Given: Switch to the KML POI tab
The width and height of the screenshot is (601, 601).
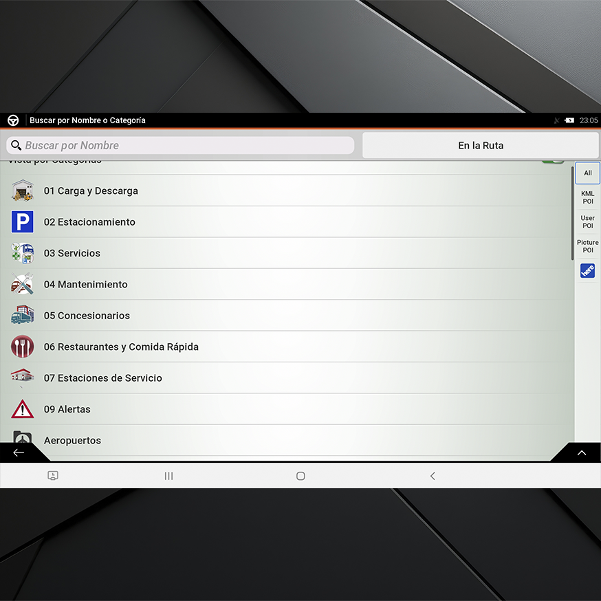Looking at the screenshot, I should coord(587,197).
